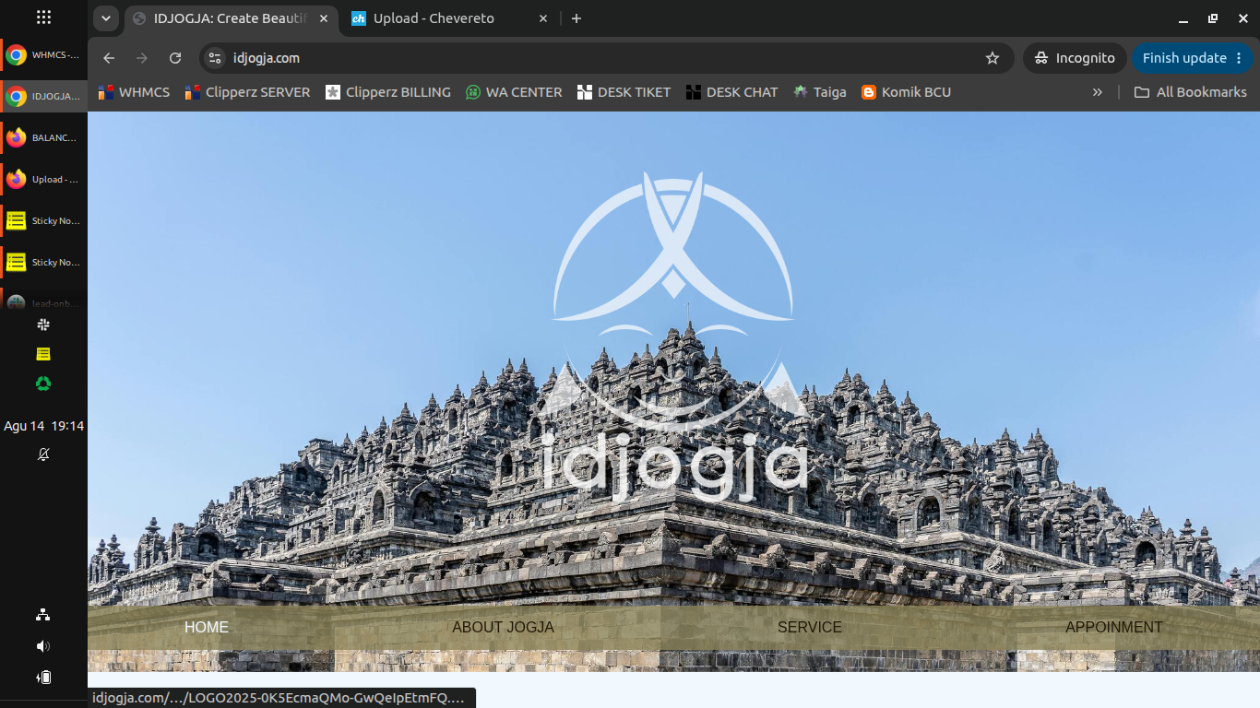
Task: Open the DESK CHAT bookmark
Action: (732, 92)
